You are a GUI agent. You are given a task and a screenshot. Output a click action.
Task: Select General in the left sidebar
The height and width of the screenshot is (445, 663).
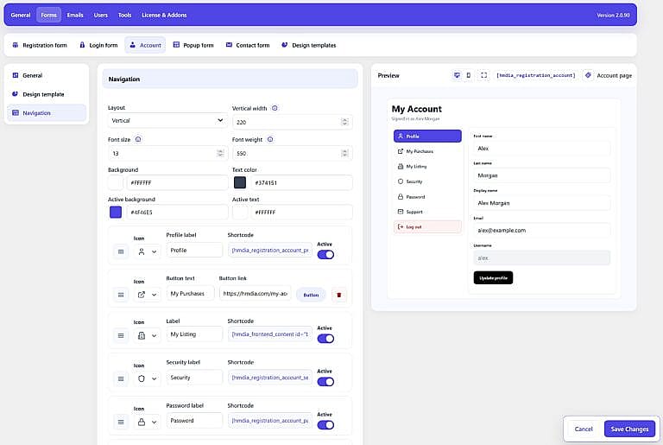point(47,75)
